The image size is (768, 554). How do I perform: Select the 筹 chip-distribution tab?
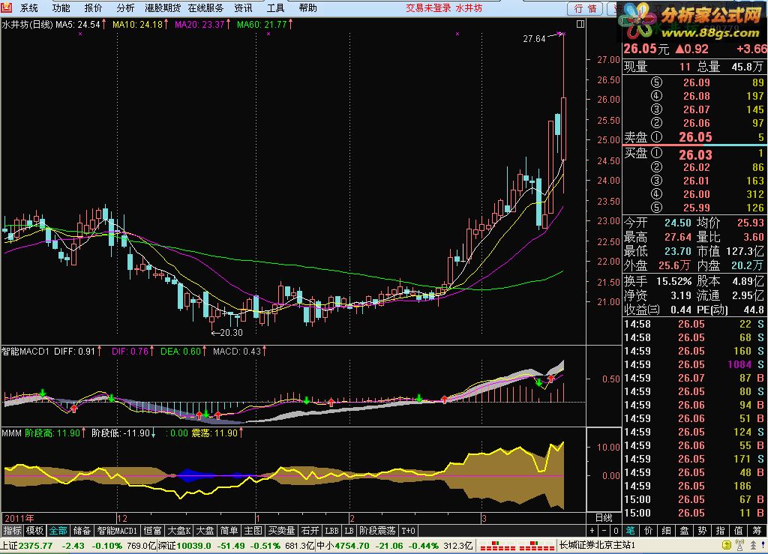pyautogui.click(x=757, y=531)
